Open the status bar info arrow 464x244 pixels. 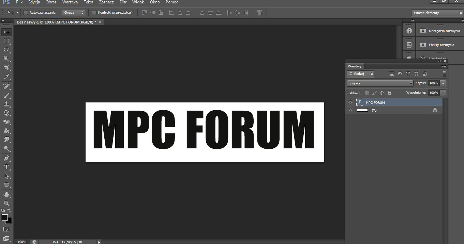coord(99,242)
